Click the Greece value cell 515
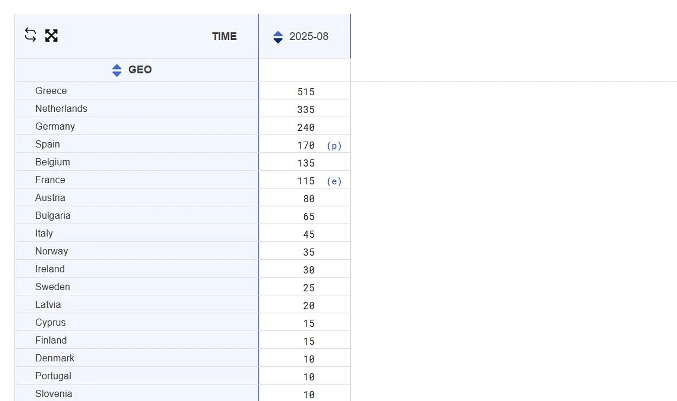 [x=306, y=92]
